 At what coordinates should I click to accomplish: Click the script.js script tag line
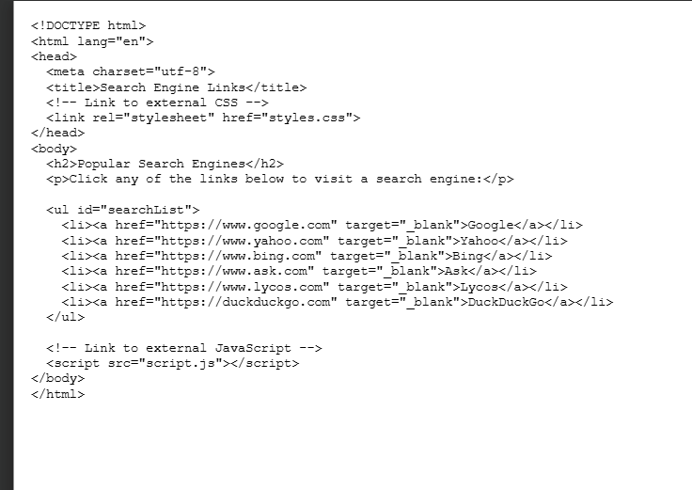click(173, 362)
